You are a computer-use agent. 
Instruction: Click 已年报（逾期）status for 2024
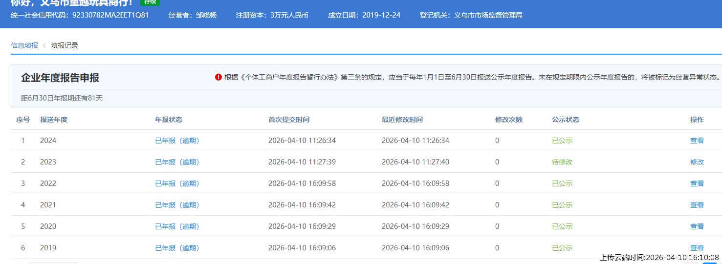177,141
